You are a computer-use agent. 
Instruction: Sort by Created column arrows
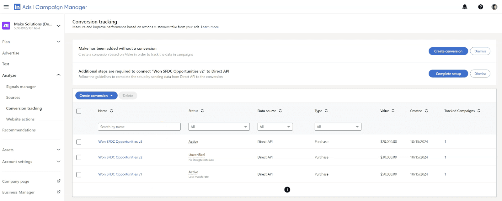tap(426, 111)
